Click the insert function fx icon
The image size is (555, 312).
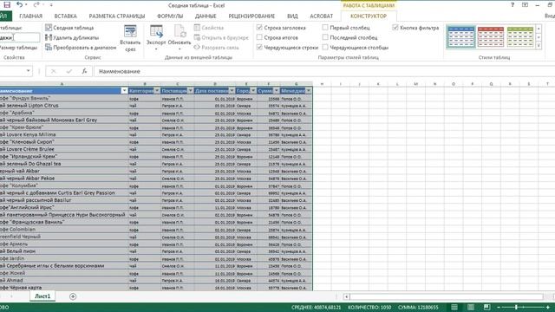pyautogui.click(x=84, y=71)
